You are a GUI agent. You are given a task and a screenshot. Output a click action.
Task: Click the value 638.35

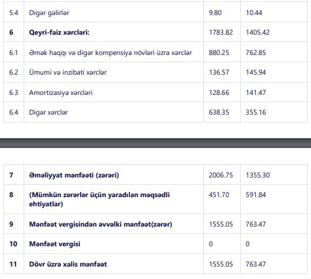[x=219, y=112]
